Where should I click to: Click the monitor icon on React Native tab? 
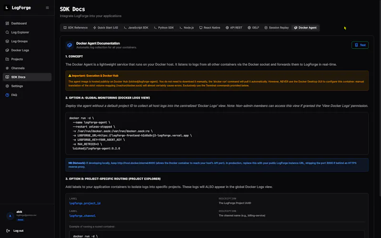click(201, 28)
